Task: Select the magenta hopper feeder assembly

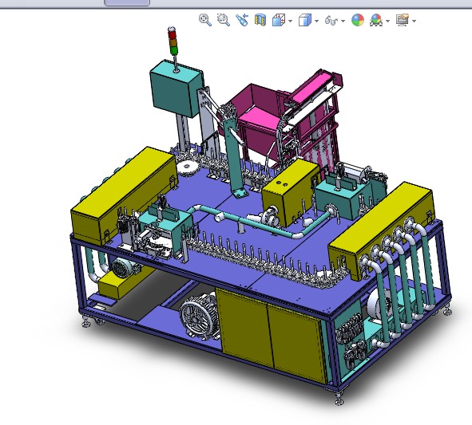Action: tap(280, 124)
